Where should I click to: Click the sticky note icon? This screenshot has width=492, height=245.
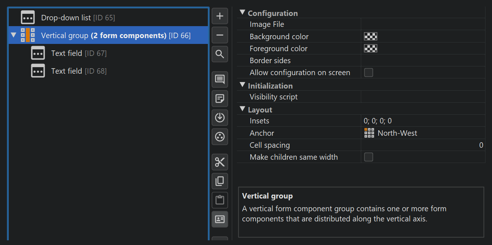coord(220,99)
